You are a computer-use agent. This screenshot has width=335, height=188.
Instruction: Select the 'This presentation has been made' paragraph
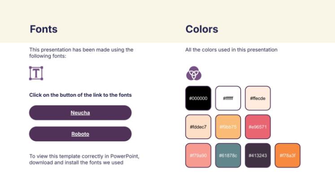(81, 53)
